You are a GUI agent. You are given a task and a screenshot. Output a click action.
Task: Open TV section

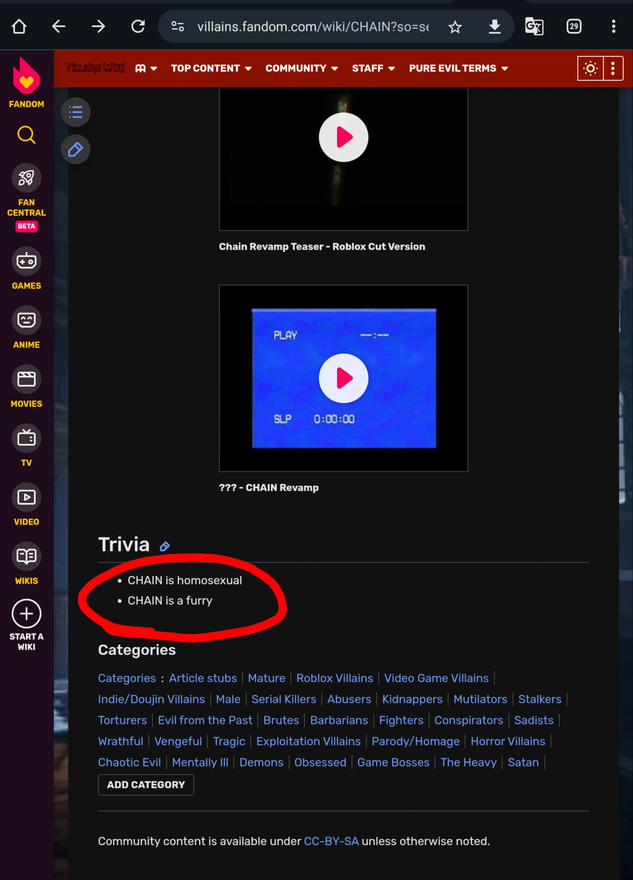coord(26,445)
